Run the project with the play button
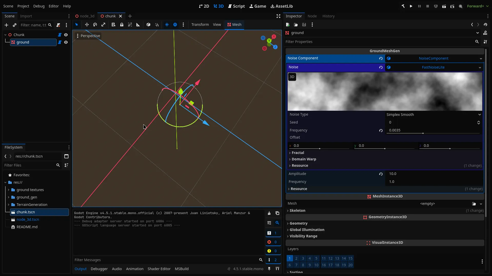Image resolution: width=492 pixels, height=276 pixels. [411, 6]
